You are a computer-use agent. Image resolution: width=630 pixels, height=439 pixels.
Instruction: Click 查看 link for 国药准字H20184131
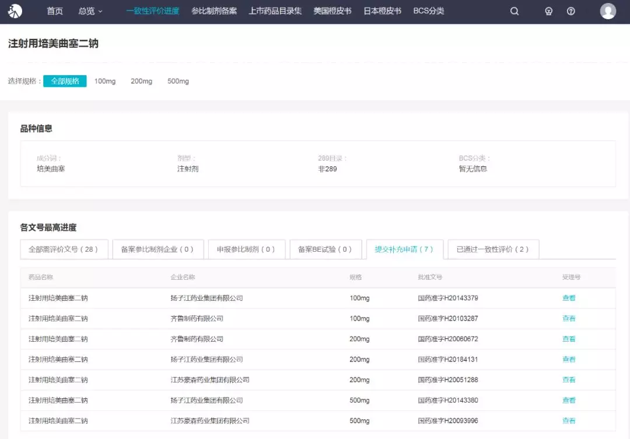coord(569,360)
